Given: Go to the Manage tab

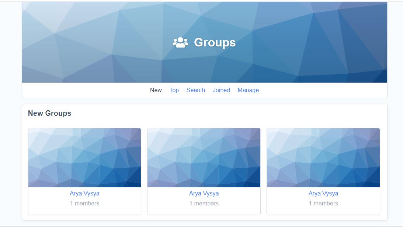Looking at the screenshot, I should click(248, 90).
